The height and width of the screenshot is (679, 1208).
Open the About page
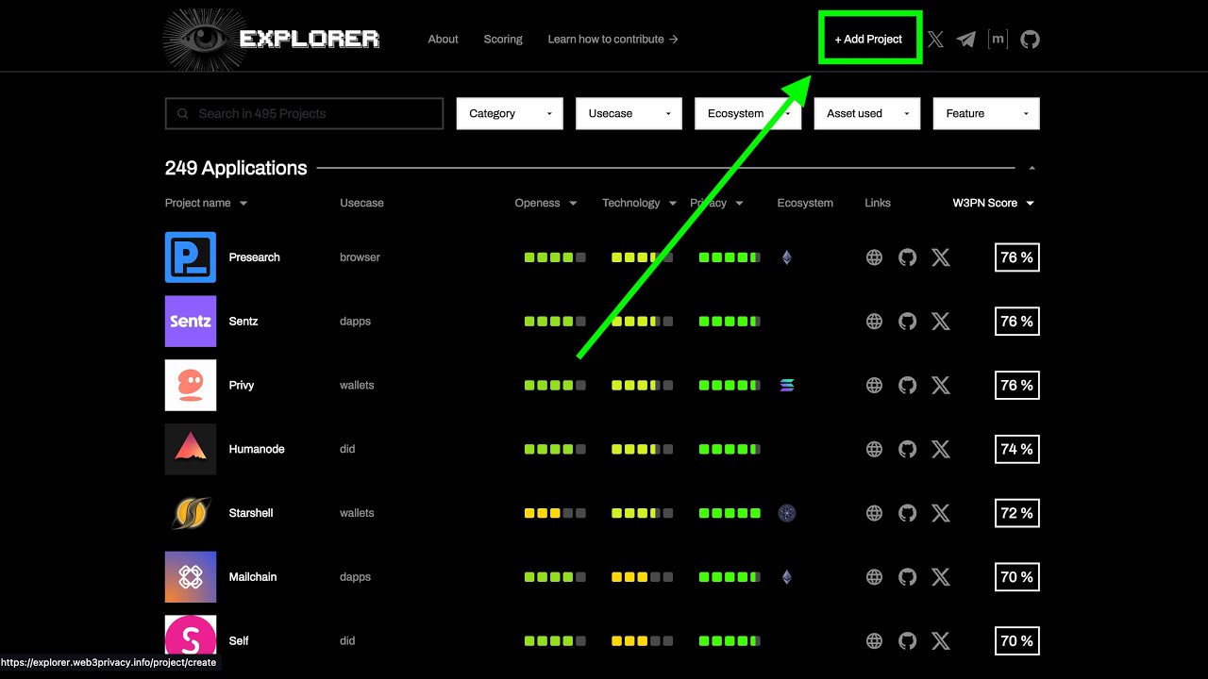[443, 40]
